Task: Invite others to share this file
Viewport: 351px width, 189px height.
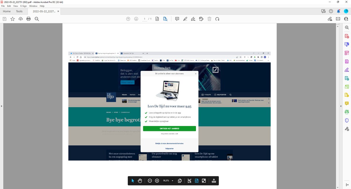Action: (x=346, y=19)
